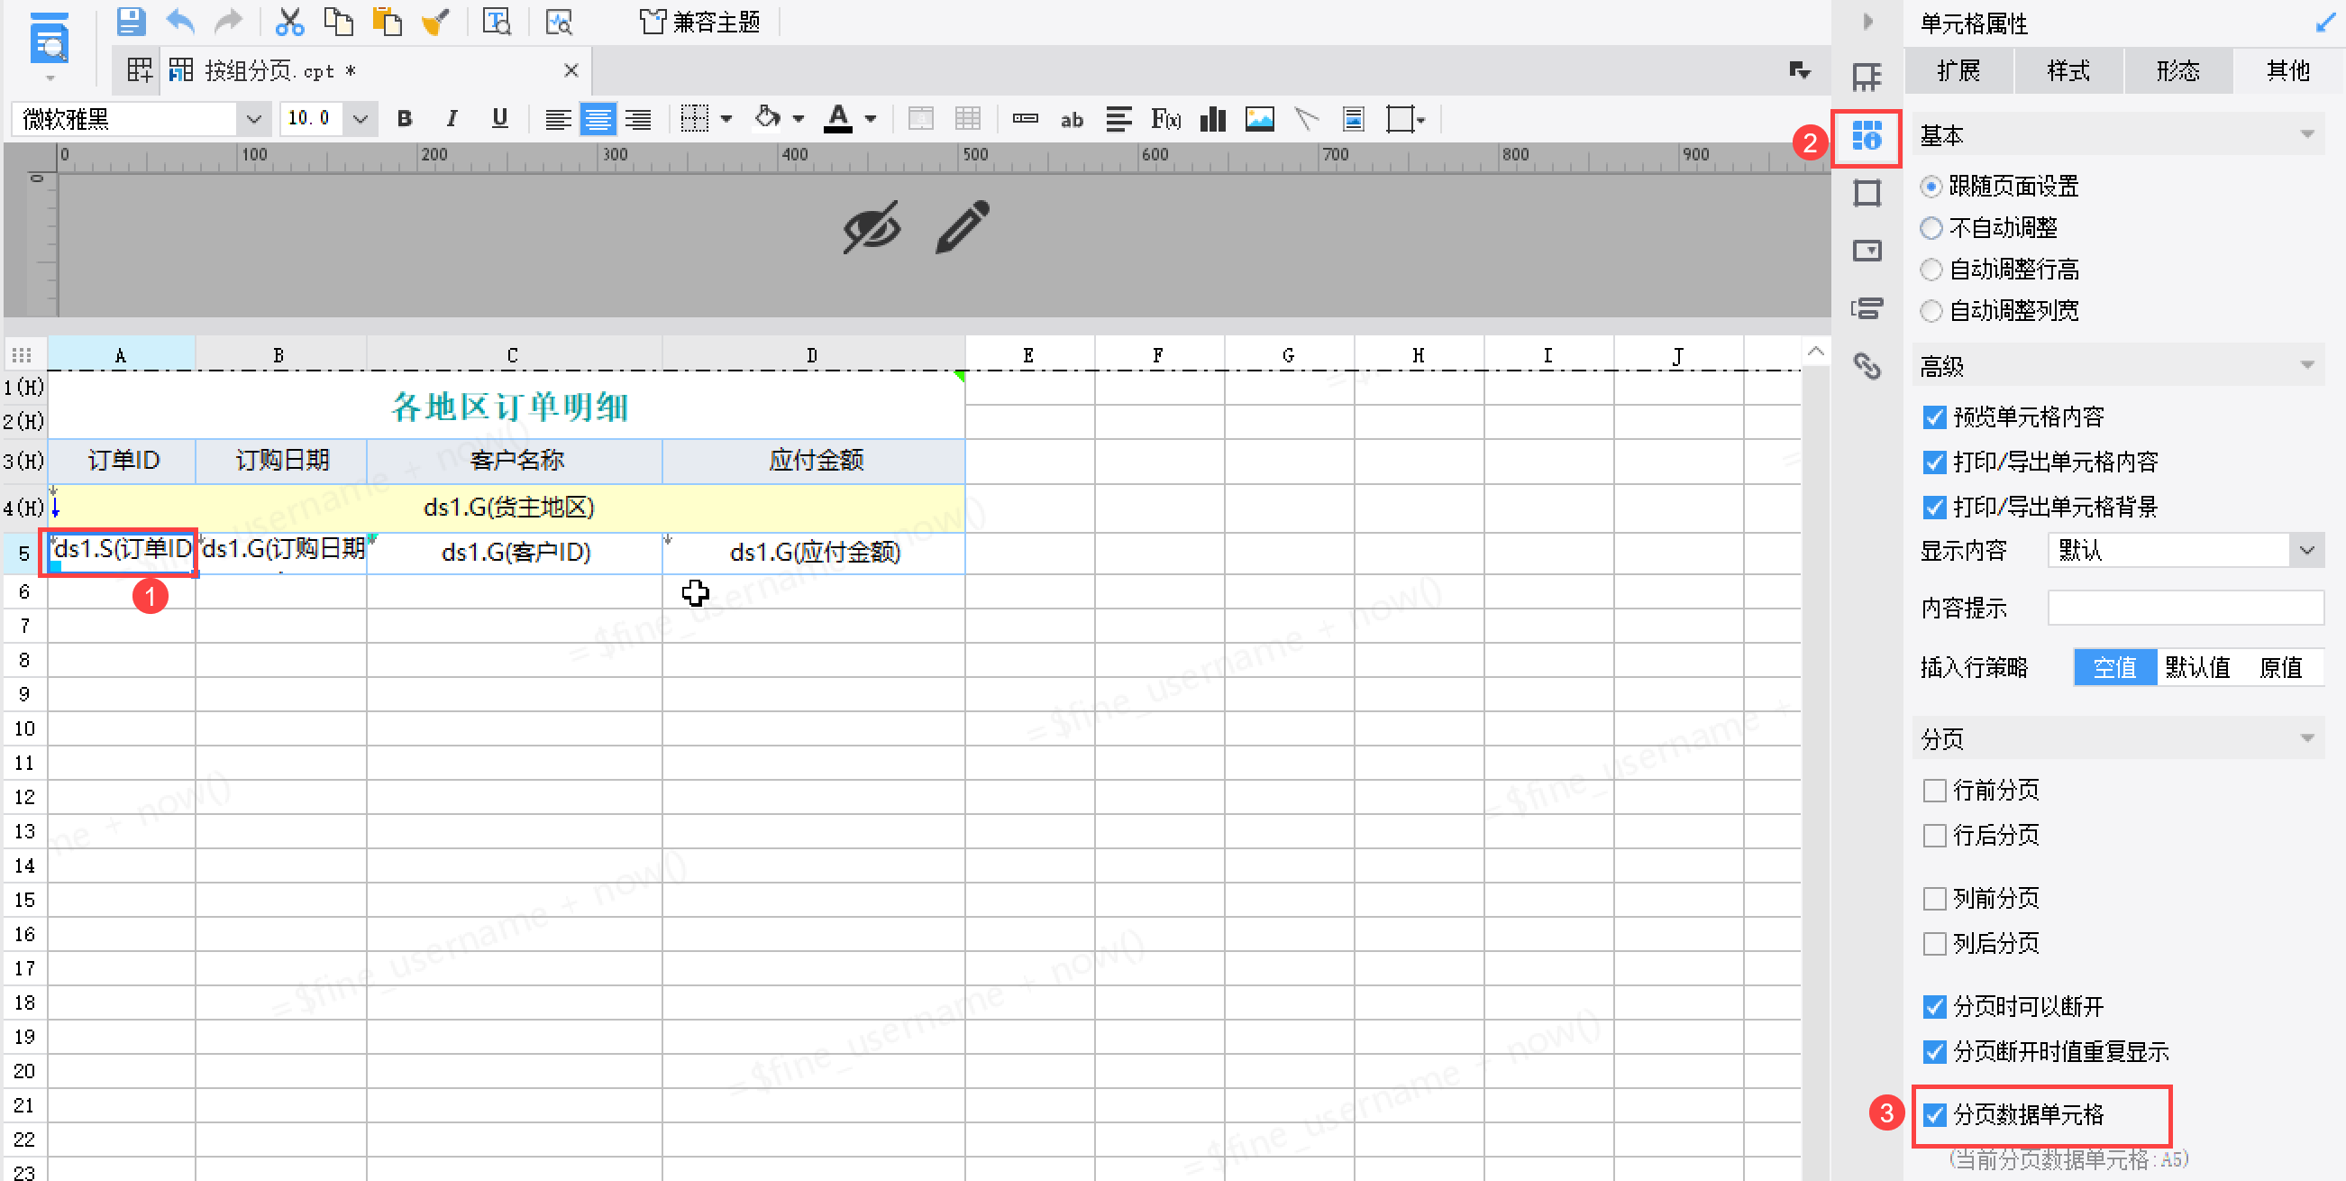Open the formula F(x) insert tool
This screenshot has height=1181, width=2346.
[1164, 119]
